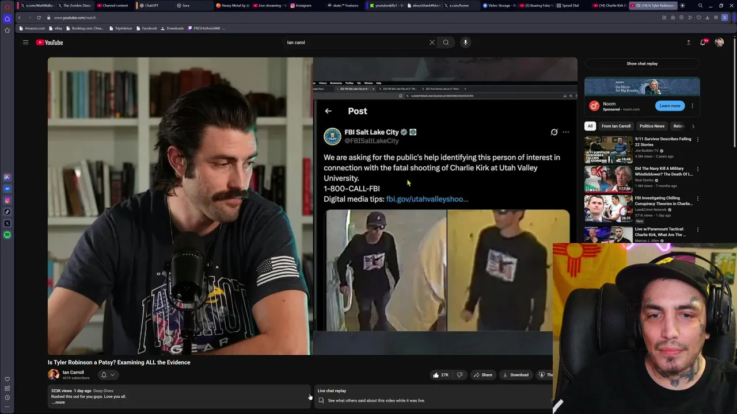Image resolution: width=737 pixels, height=414 pixels.
Task: Toggle channel notification bell for Ian Carroll
Action: click(x=104, y=375)
